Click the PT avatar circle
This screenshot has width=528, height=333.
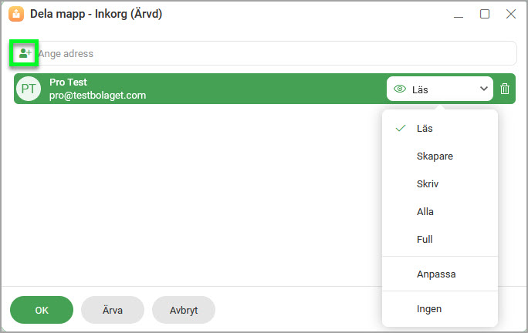(x=29, y=89)
